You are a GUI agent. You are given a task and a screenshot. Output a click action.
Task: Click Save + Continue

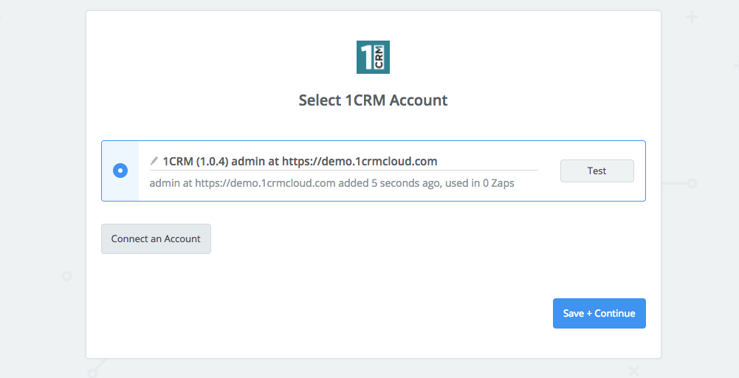599,313
